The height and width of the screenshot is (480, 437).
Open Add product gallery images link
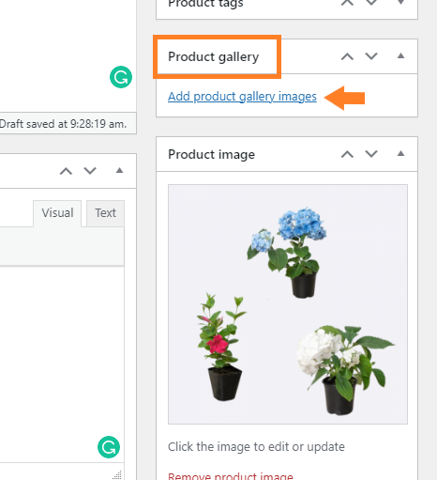pos(242,97)
